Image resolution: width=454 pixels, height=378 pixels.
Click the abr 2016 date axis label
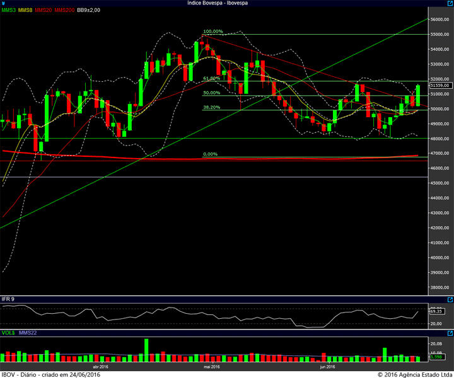pos(100,367)
